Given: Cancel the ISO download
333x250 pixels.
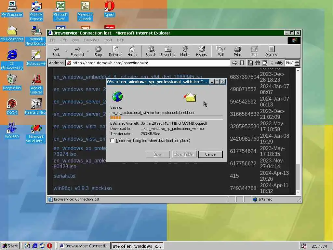Looking at the screenshot, I should pyautogui.click(x=210, y=154).
